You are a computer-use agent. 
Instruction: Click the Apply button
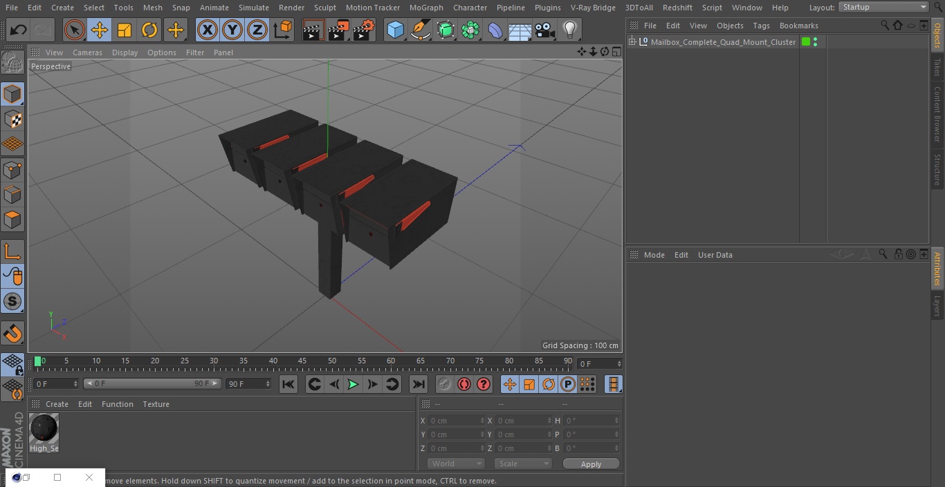coord(591,464)
